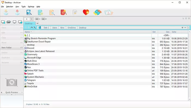This screenshot has width=191, height=108.
Task: Click the globe with arrow toolbar icon
Action: 97,13
